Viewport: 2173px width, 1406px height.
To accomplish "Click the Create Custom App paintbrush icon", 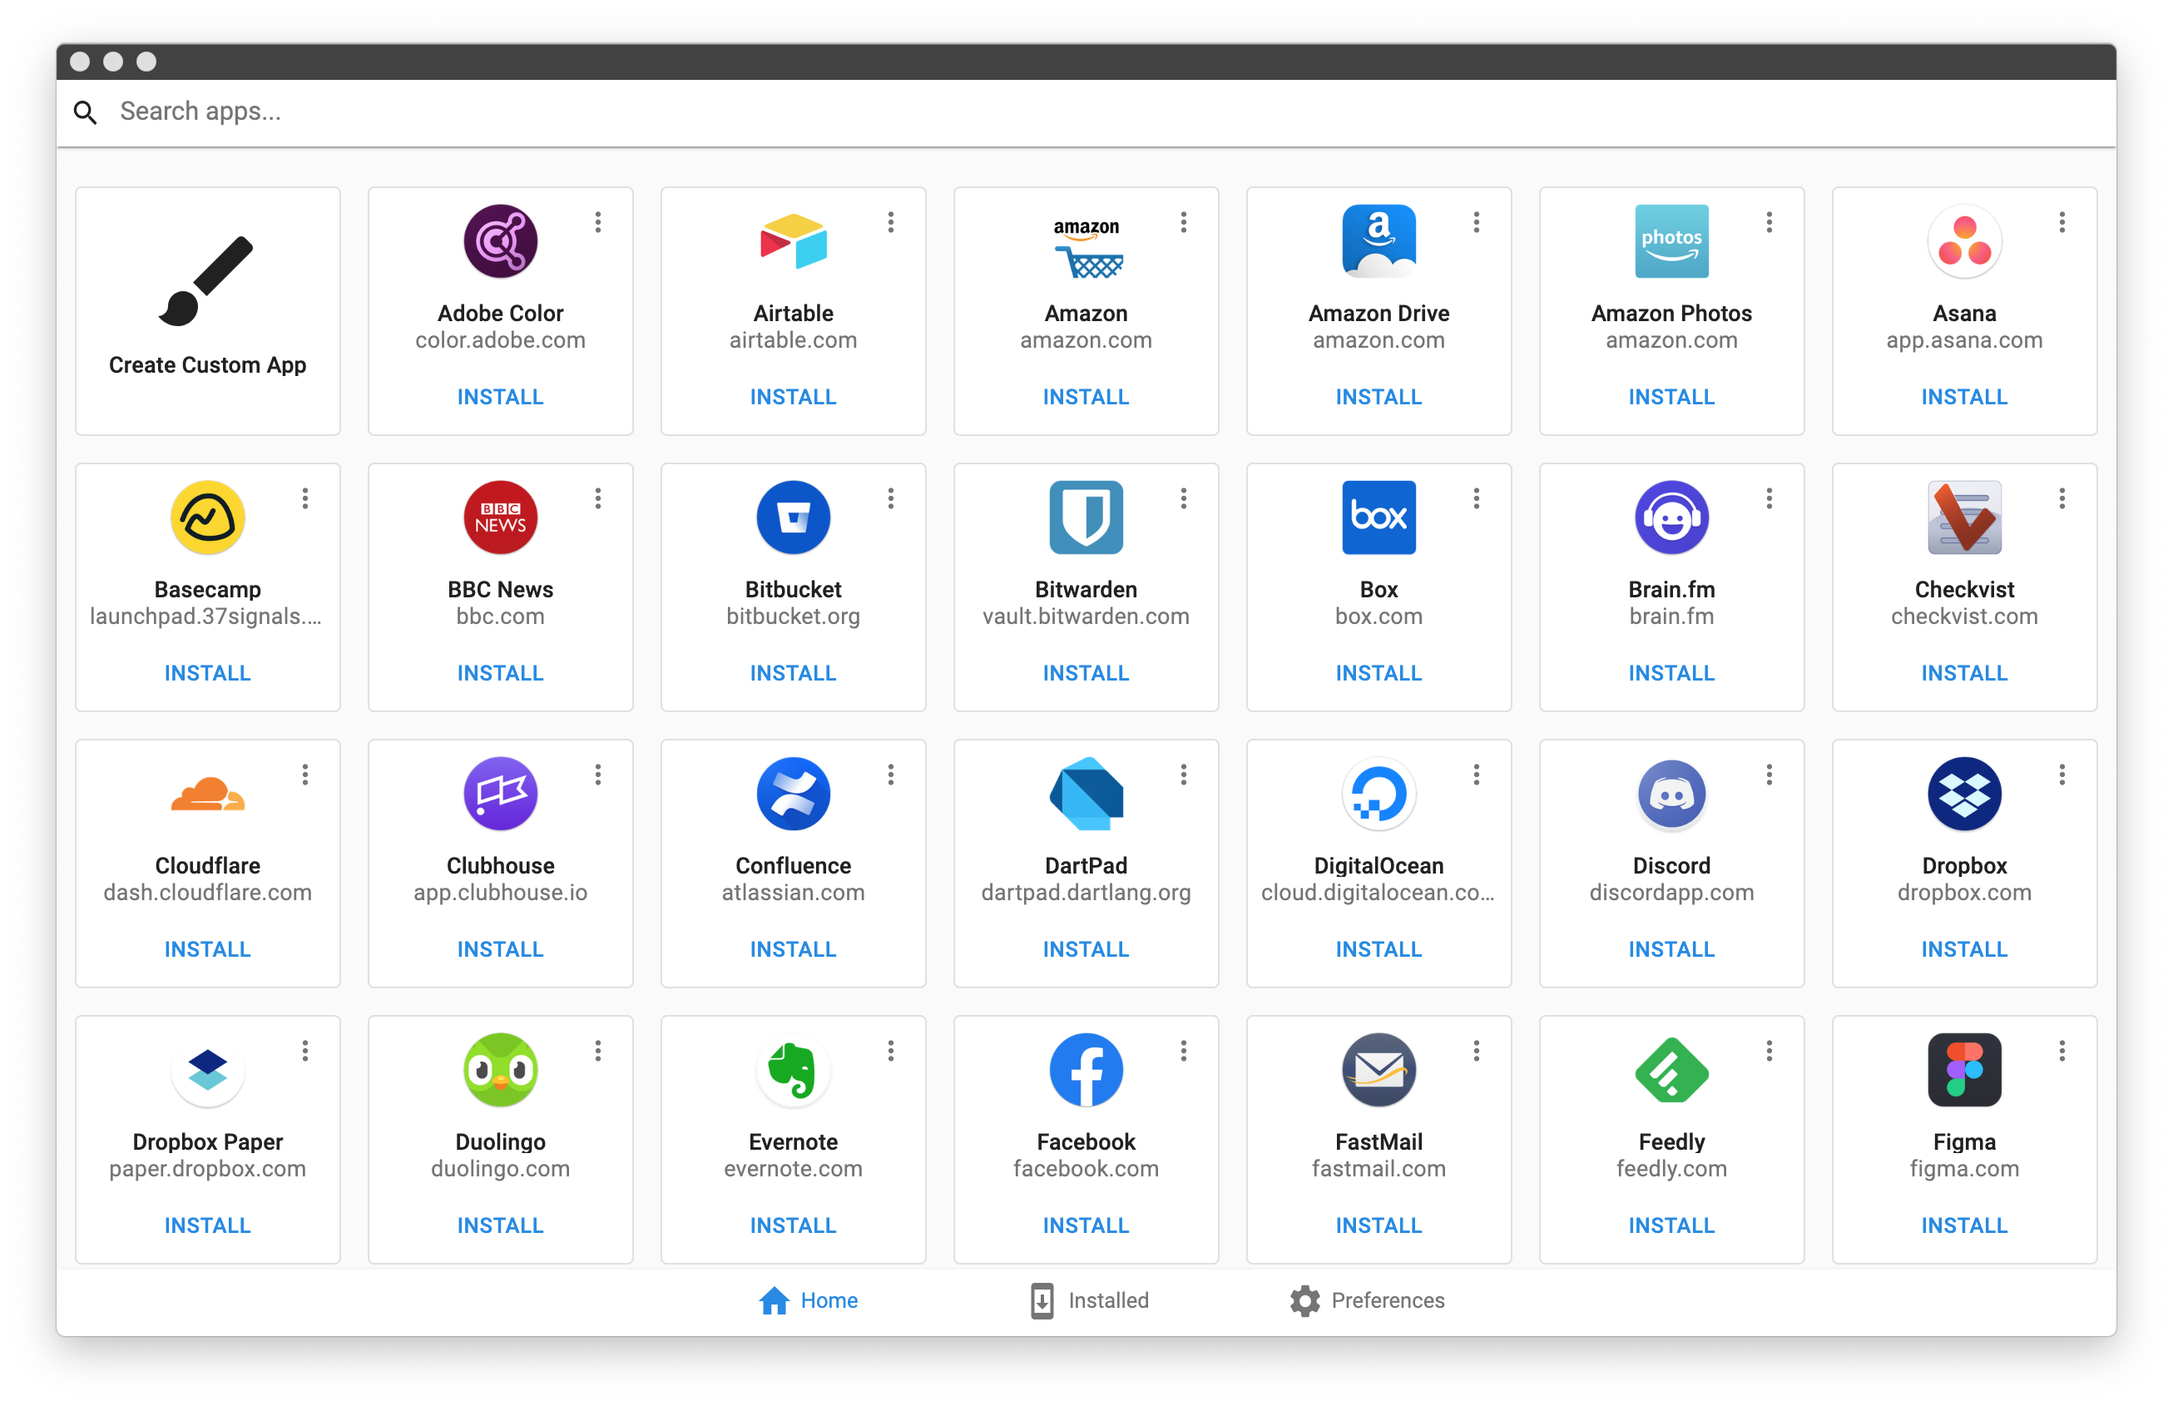I will (x=206, y=281).
